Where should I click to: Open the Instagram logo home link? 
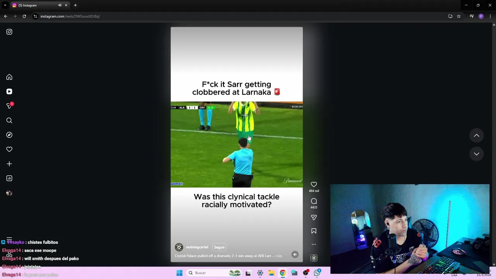coord(9,32)
